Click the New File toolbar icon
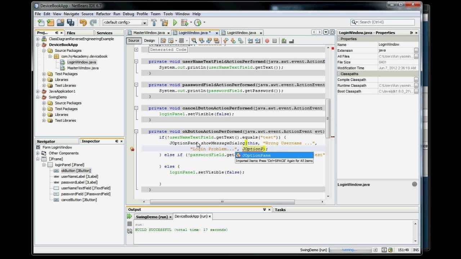This screenshot has height=259, width=461. click(41, 23)
